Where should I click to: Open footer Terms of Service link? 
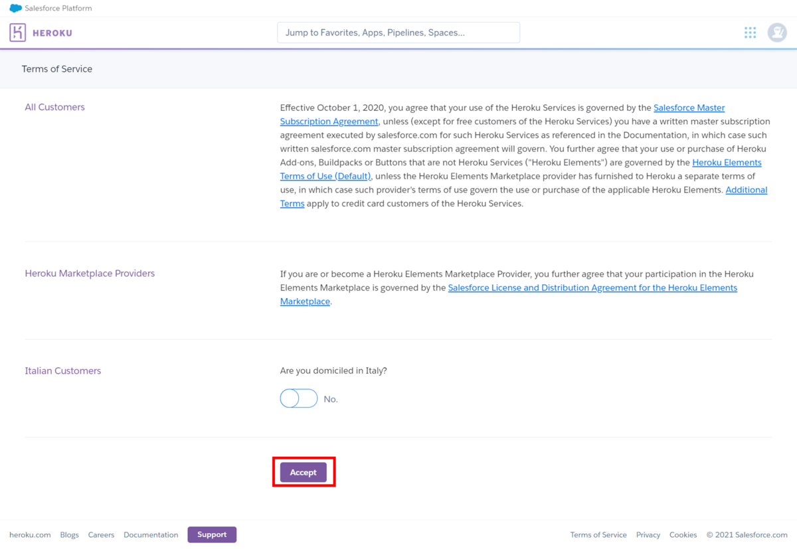[x=598, y=534]
